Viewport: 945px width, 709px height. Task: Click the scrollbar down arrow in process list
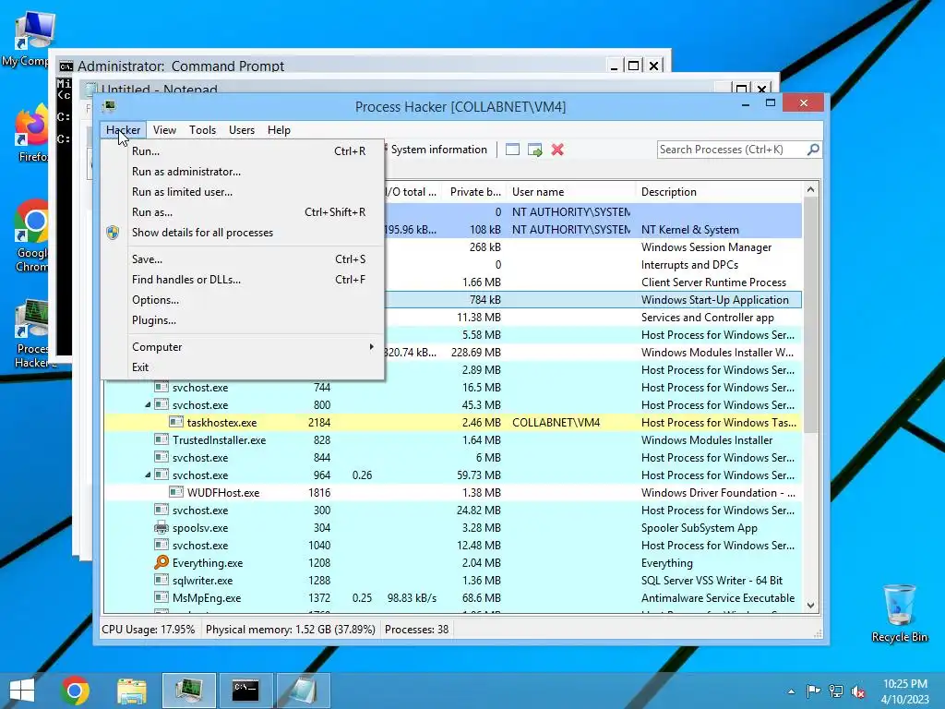coord(810,606)
